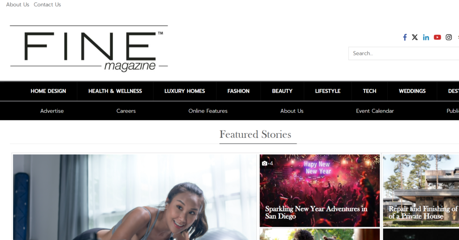Click the camera gallery icon on San Diego story

(264, 163)
